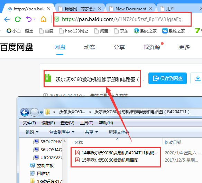Image resolution: width=202 pixels, height=183 pixels.
Task: Open the 组织 dropdown
Action: [32, 132]
